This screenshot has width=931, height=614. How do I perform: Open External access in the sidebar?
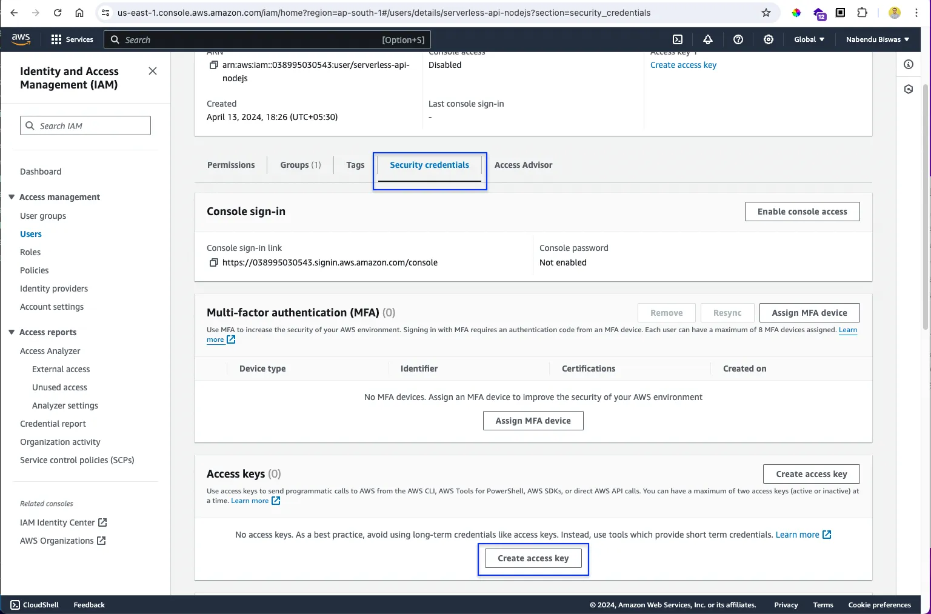(x=61, y=369)
